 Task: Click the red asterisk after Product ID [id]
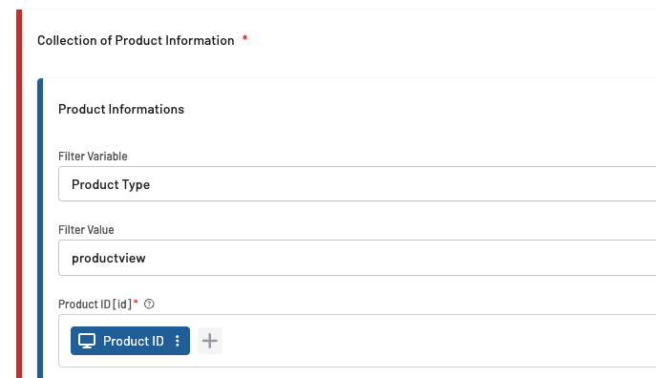pos(136,302)
